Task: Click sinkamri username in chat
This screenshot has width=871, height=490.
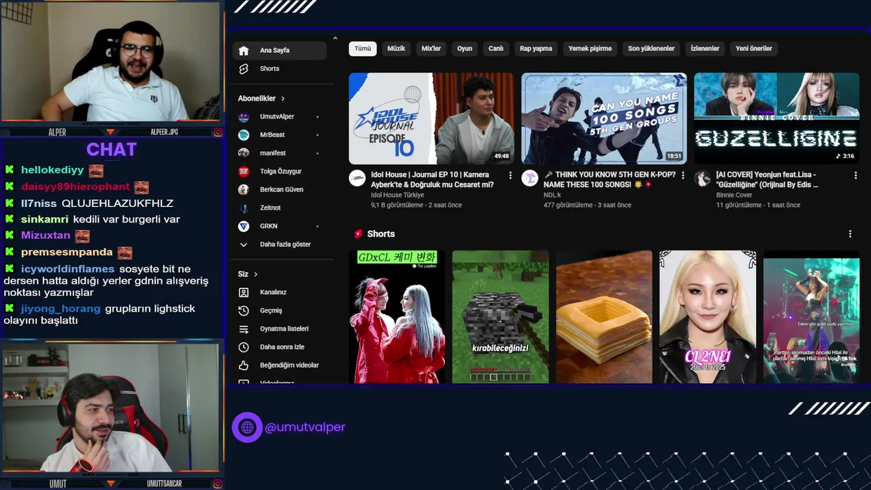Action: point(45,219)
